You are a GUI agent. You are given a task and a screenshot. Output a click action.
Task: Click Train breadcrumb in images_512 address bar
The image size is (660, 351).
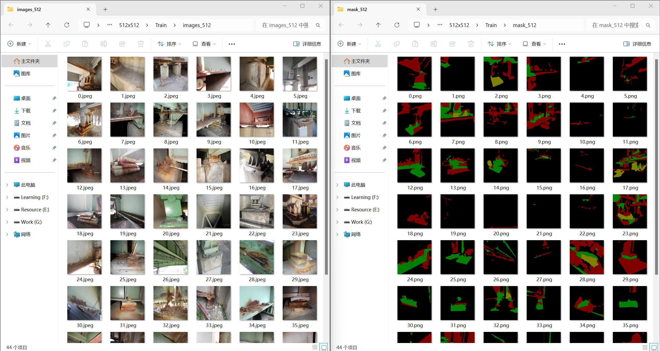pos(161,25)
